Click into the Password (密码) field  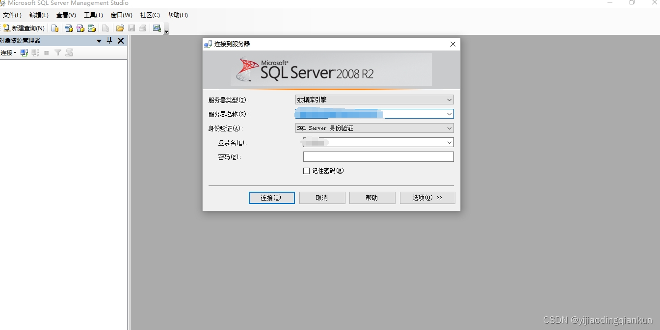click(378, 156)
